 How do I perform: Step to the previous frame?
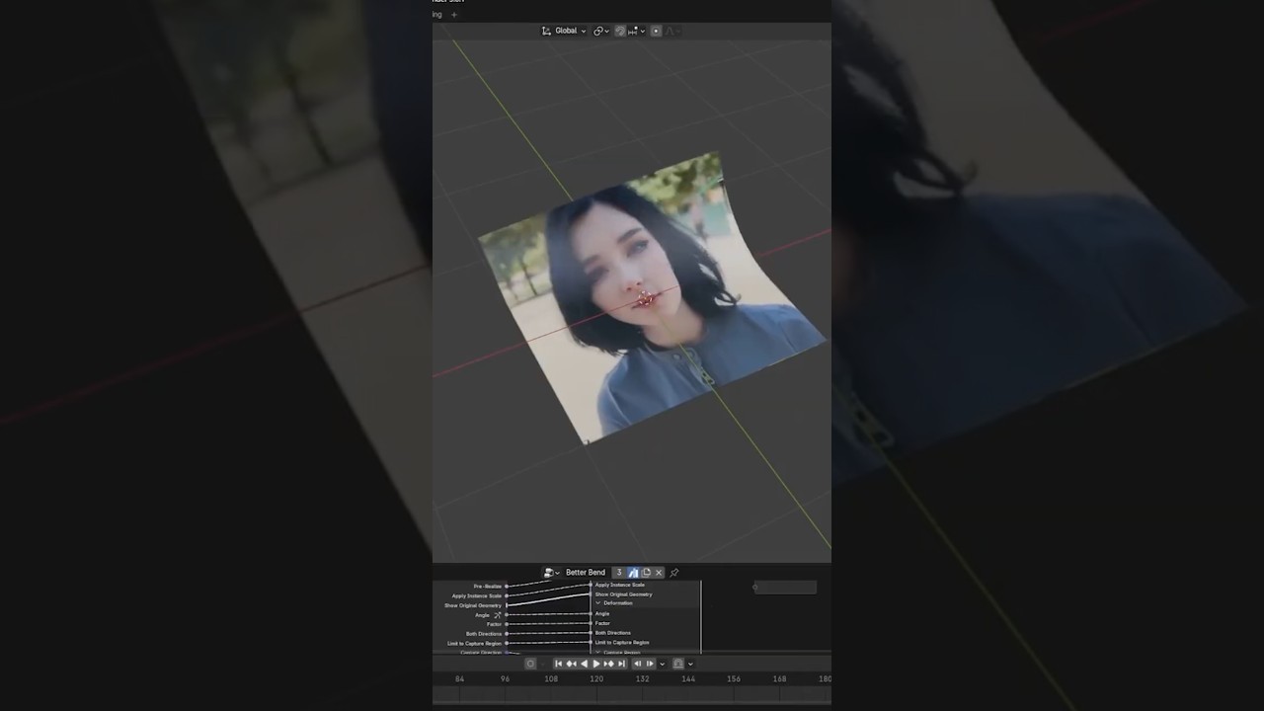[638, 664]
